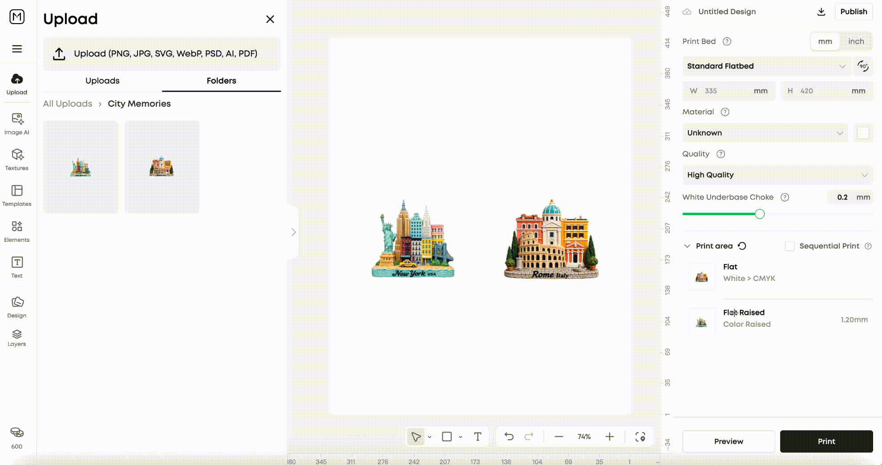Click the Preview button

pyautogui.click(x=728, y=441)
